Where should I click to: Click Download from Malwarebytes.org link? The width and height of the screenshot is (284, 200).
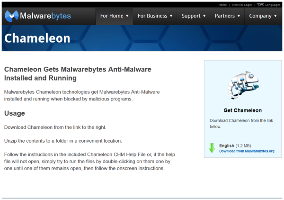[247, 151]
